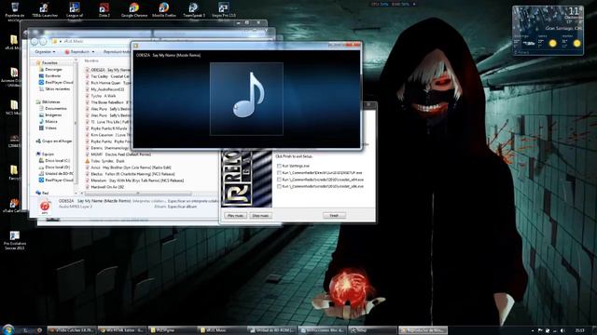Viewport: 597px width, 335px height.
Task: Click Finish to exit Setup
Action: coord(334,215)
